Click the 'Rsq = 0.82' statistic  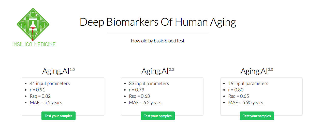40,96
